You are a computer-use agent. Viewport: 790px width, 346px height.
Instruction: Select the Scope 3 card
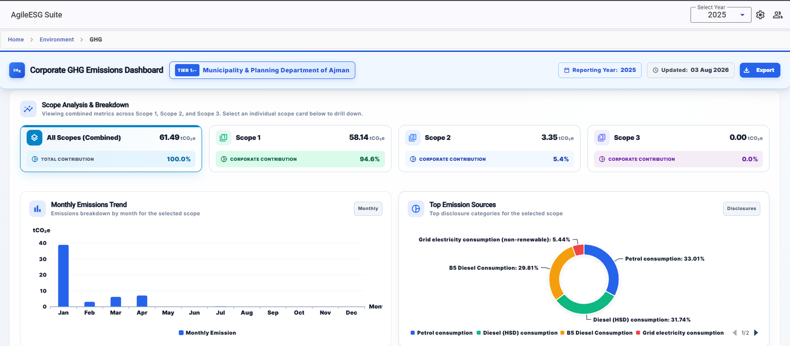(x=678, y=148)
